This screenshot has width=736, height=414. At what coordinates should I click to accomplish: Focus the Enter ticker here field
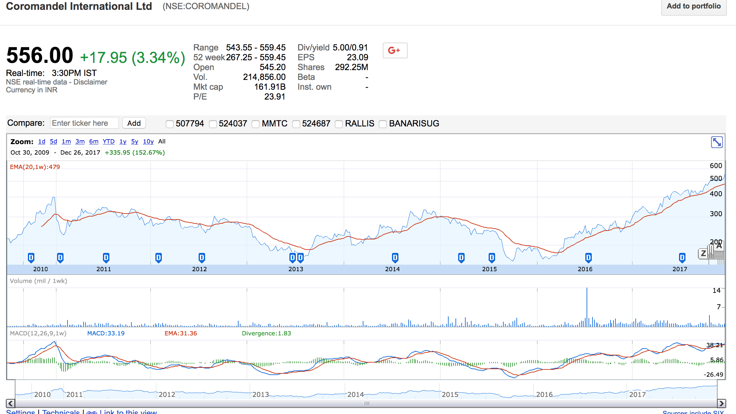tap(84, 123)
